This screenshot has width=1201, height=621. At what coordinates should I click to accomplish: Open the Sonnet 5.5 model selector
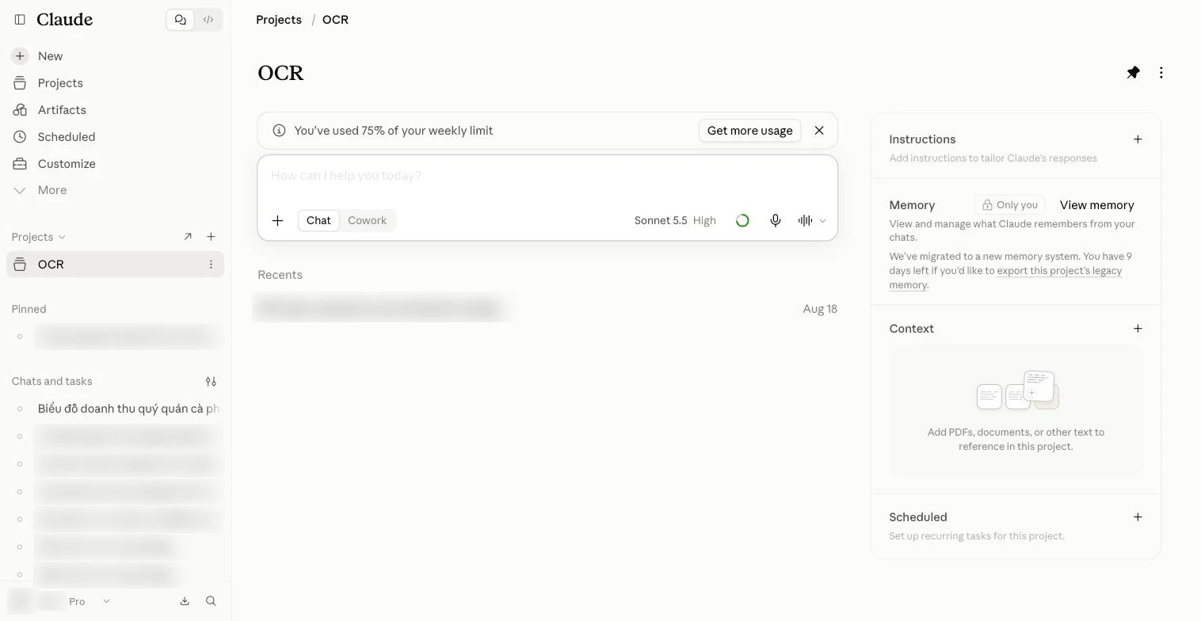pyautogui.click(x=675, y=221)
